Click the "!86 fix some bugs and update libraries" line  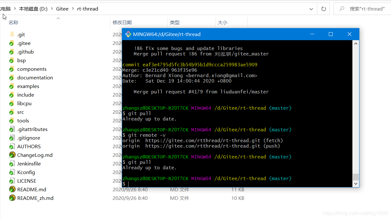point(188,48)
